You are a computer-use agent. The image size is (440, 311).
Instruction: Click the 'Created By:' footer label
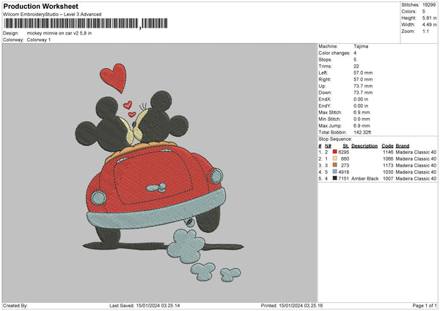(x=15, y=305)
